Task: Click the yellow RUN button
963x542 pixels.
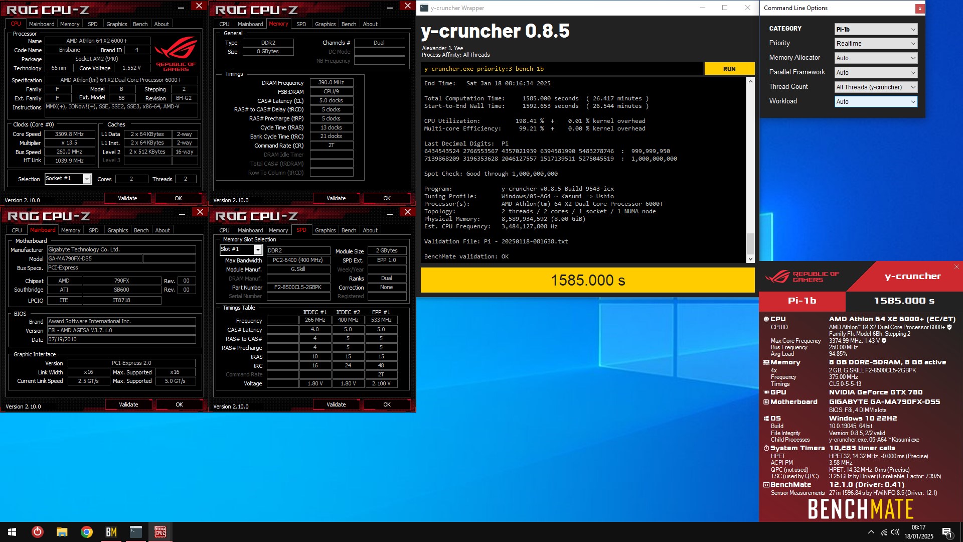Action: 729,69
